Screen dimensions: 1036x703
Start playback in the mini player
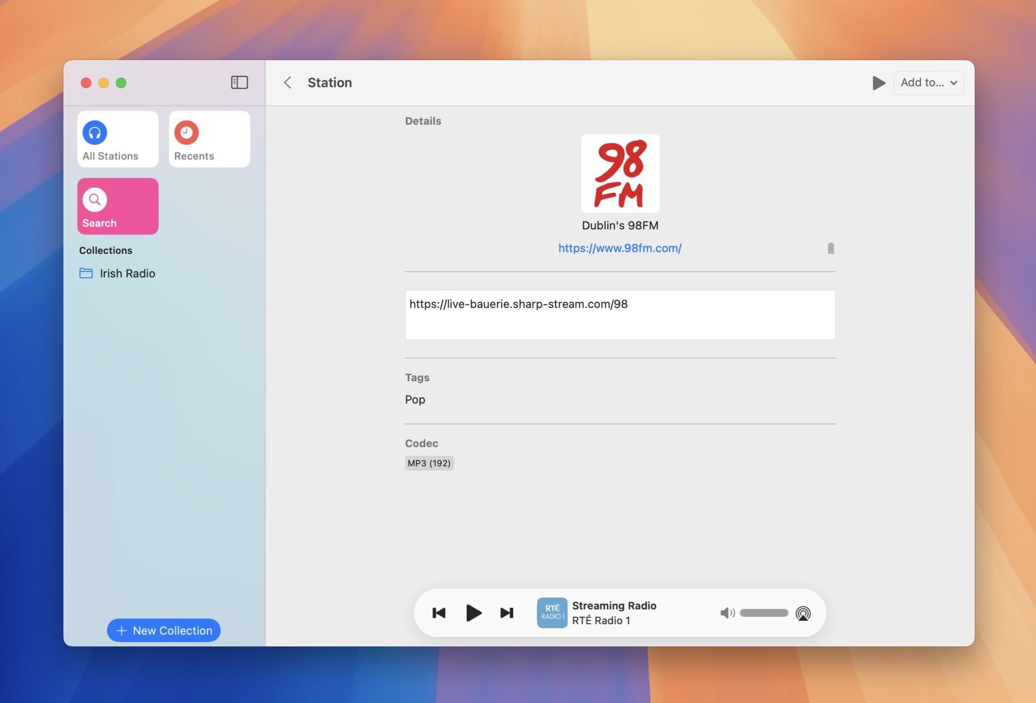pyautogui.click(x=474, y=613)
